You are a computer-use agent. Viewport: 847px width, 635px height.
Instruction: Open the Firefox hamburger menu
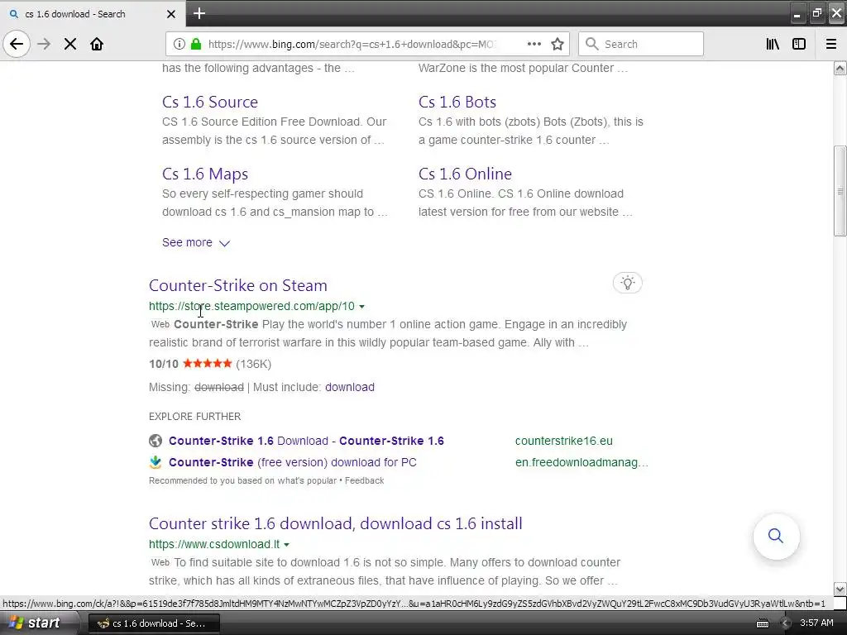[831, 44]
